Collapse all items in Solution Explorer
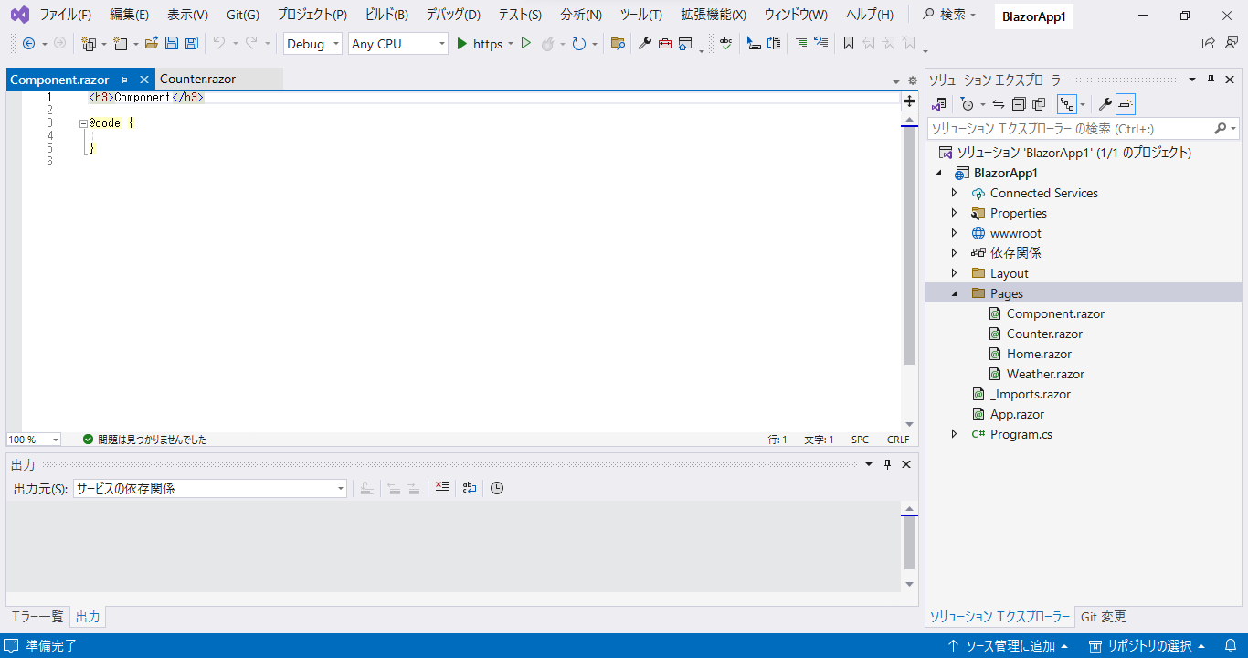 tap(1019, 104)
